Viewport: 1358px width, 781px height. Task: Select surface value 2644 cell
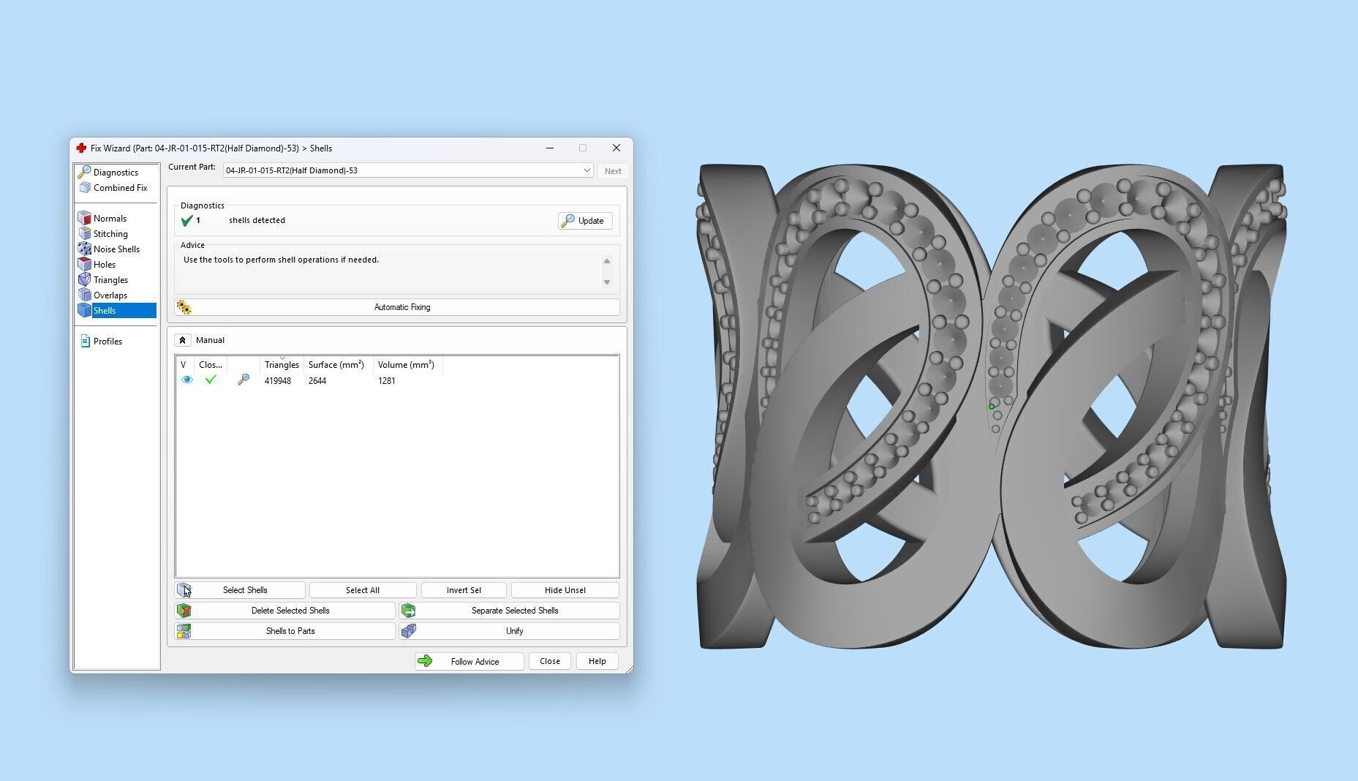(x=317, y=381)
